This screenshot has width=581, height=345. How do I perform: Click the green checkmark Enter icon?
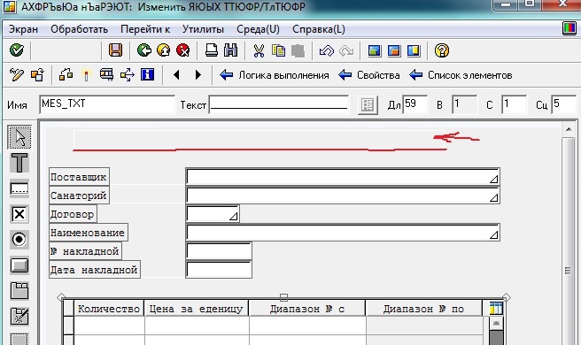16,50
